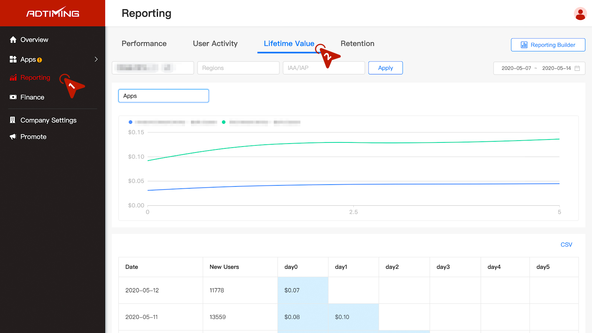Open the IAA/IAP dropdown filter
Viewport: 592px width, 333px height.
324,68
